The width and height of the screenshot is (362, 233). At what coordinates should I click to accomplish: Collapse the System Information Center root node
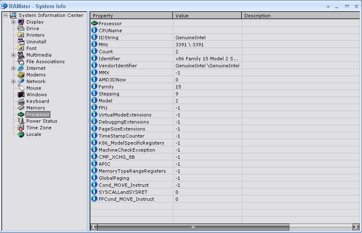pos(5,16)
